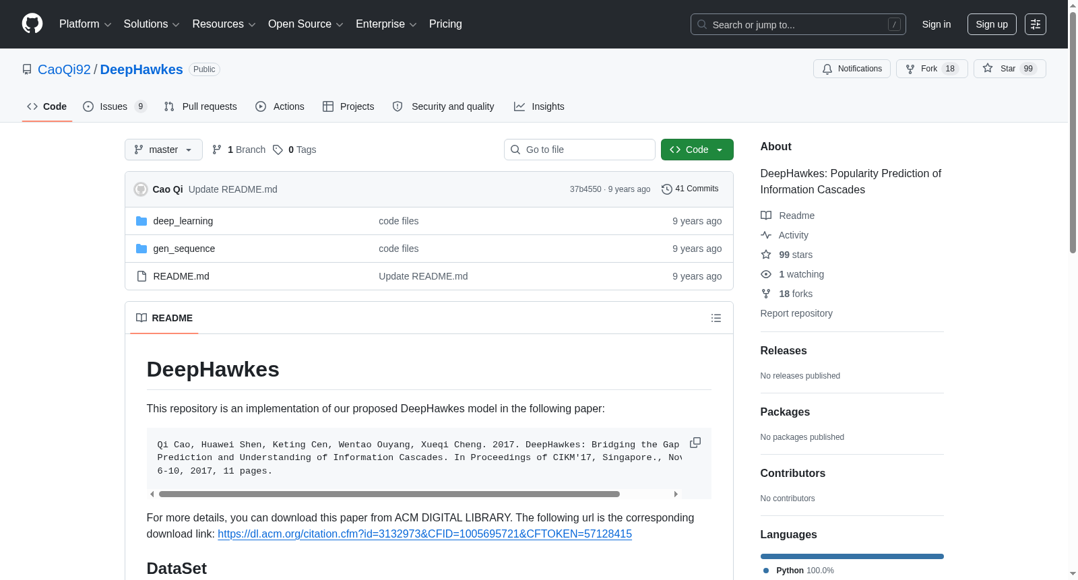
Task: Open the README outline icon
Action: [716, 318]
